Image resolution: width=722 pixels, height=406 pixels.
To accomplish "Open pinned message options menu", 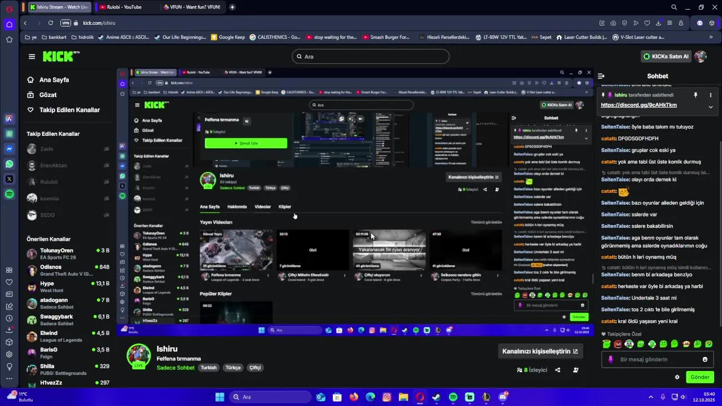I will pyautogui.click(x=710, y=95).
